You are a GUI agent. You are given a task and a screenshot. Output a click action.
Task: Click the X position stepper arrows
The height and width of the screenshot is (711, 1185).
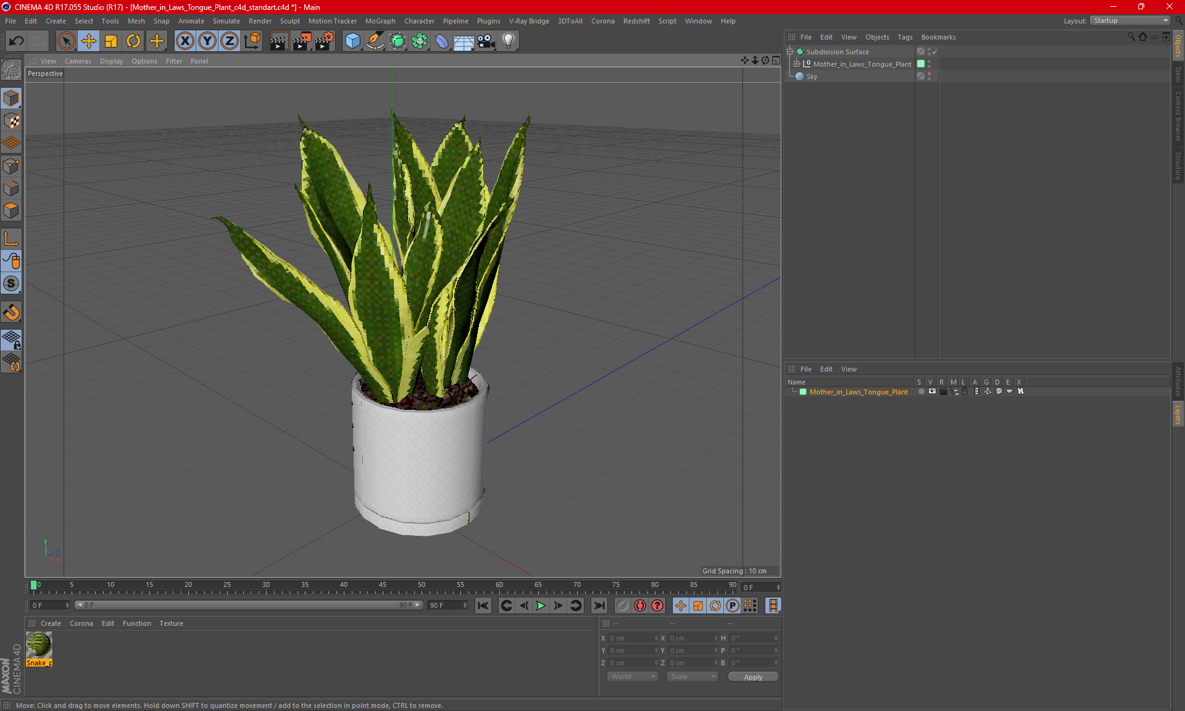point(656,638)
